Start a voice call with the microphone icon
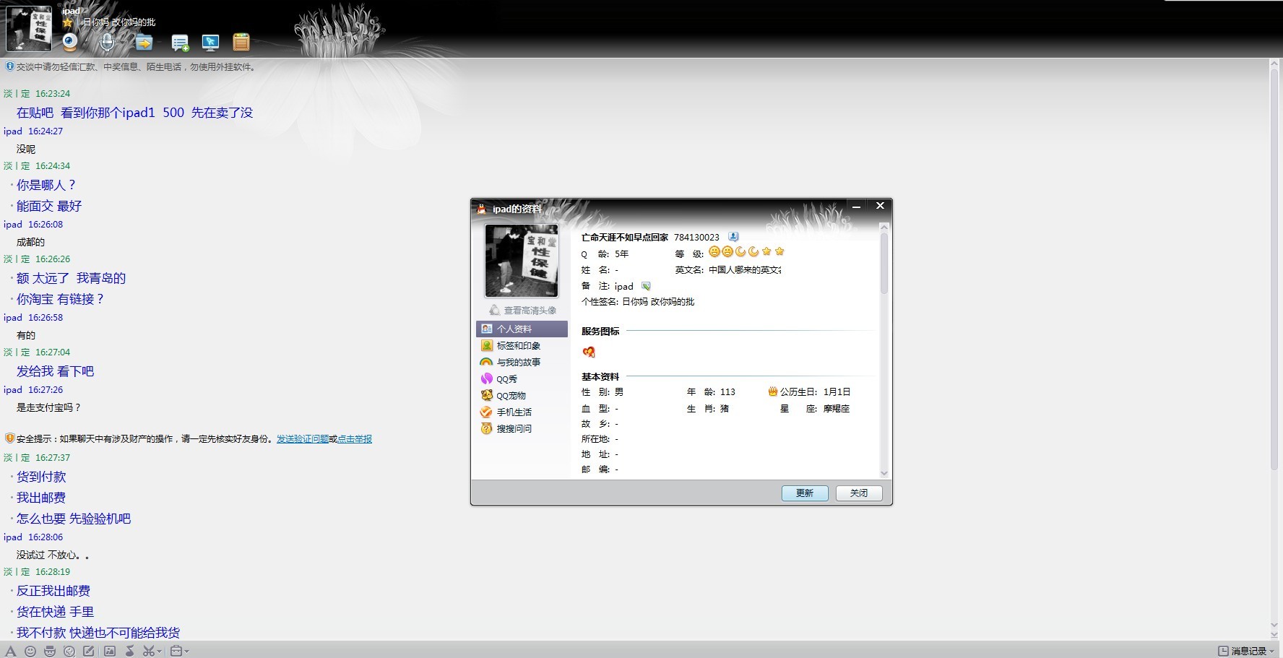The height and width of the screenshot is (658, 1283). pyautogui.click(x=107, y=43)
